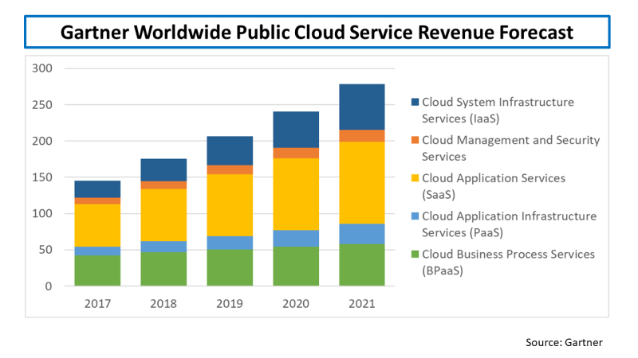Click the dark blue IaaS legend swatch
Image resolution: width=638 pixels, height=358 pixels.
[414, 102]
